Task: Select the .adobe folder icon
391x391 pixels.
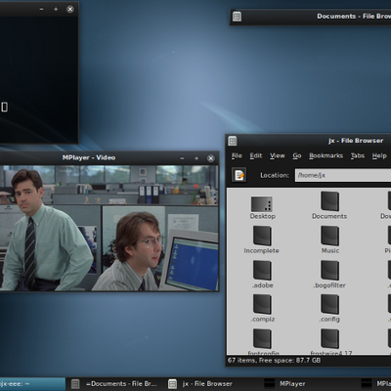Action: [262, 270]
